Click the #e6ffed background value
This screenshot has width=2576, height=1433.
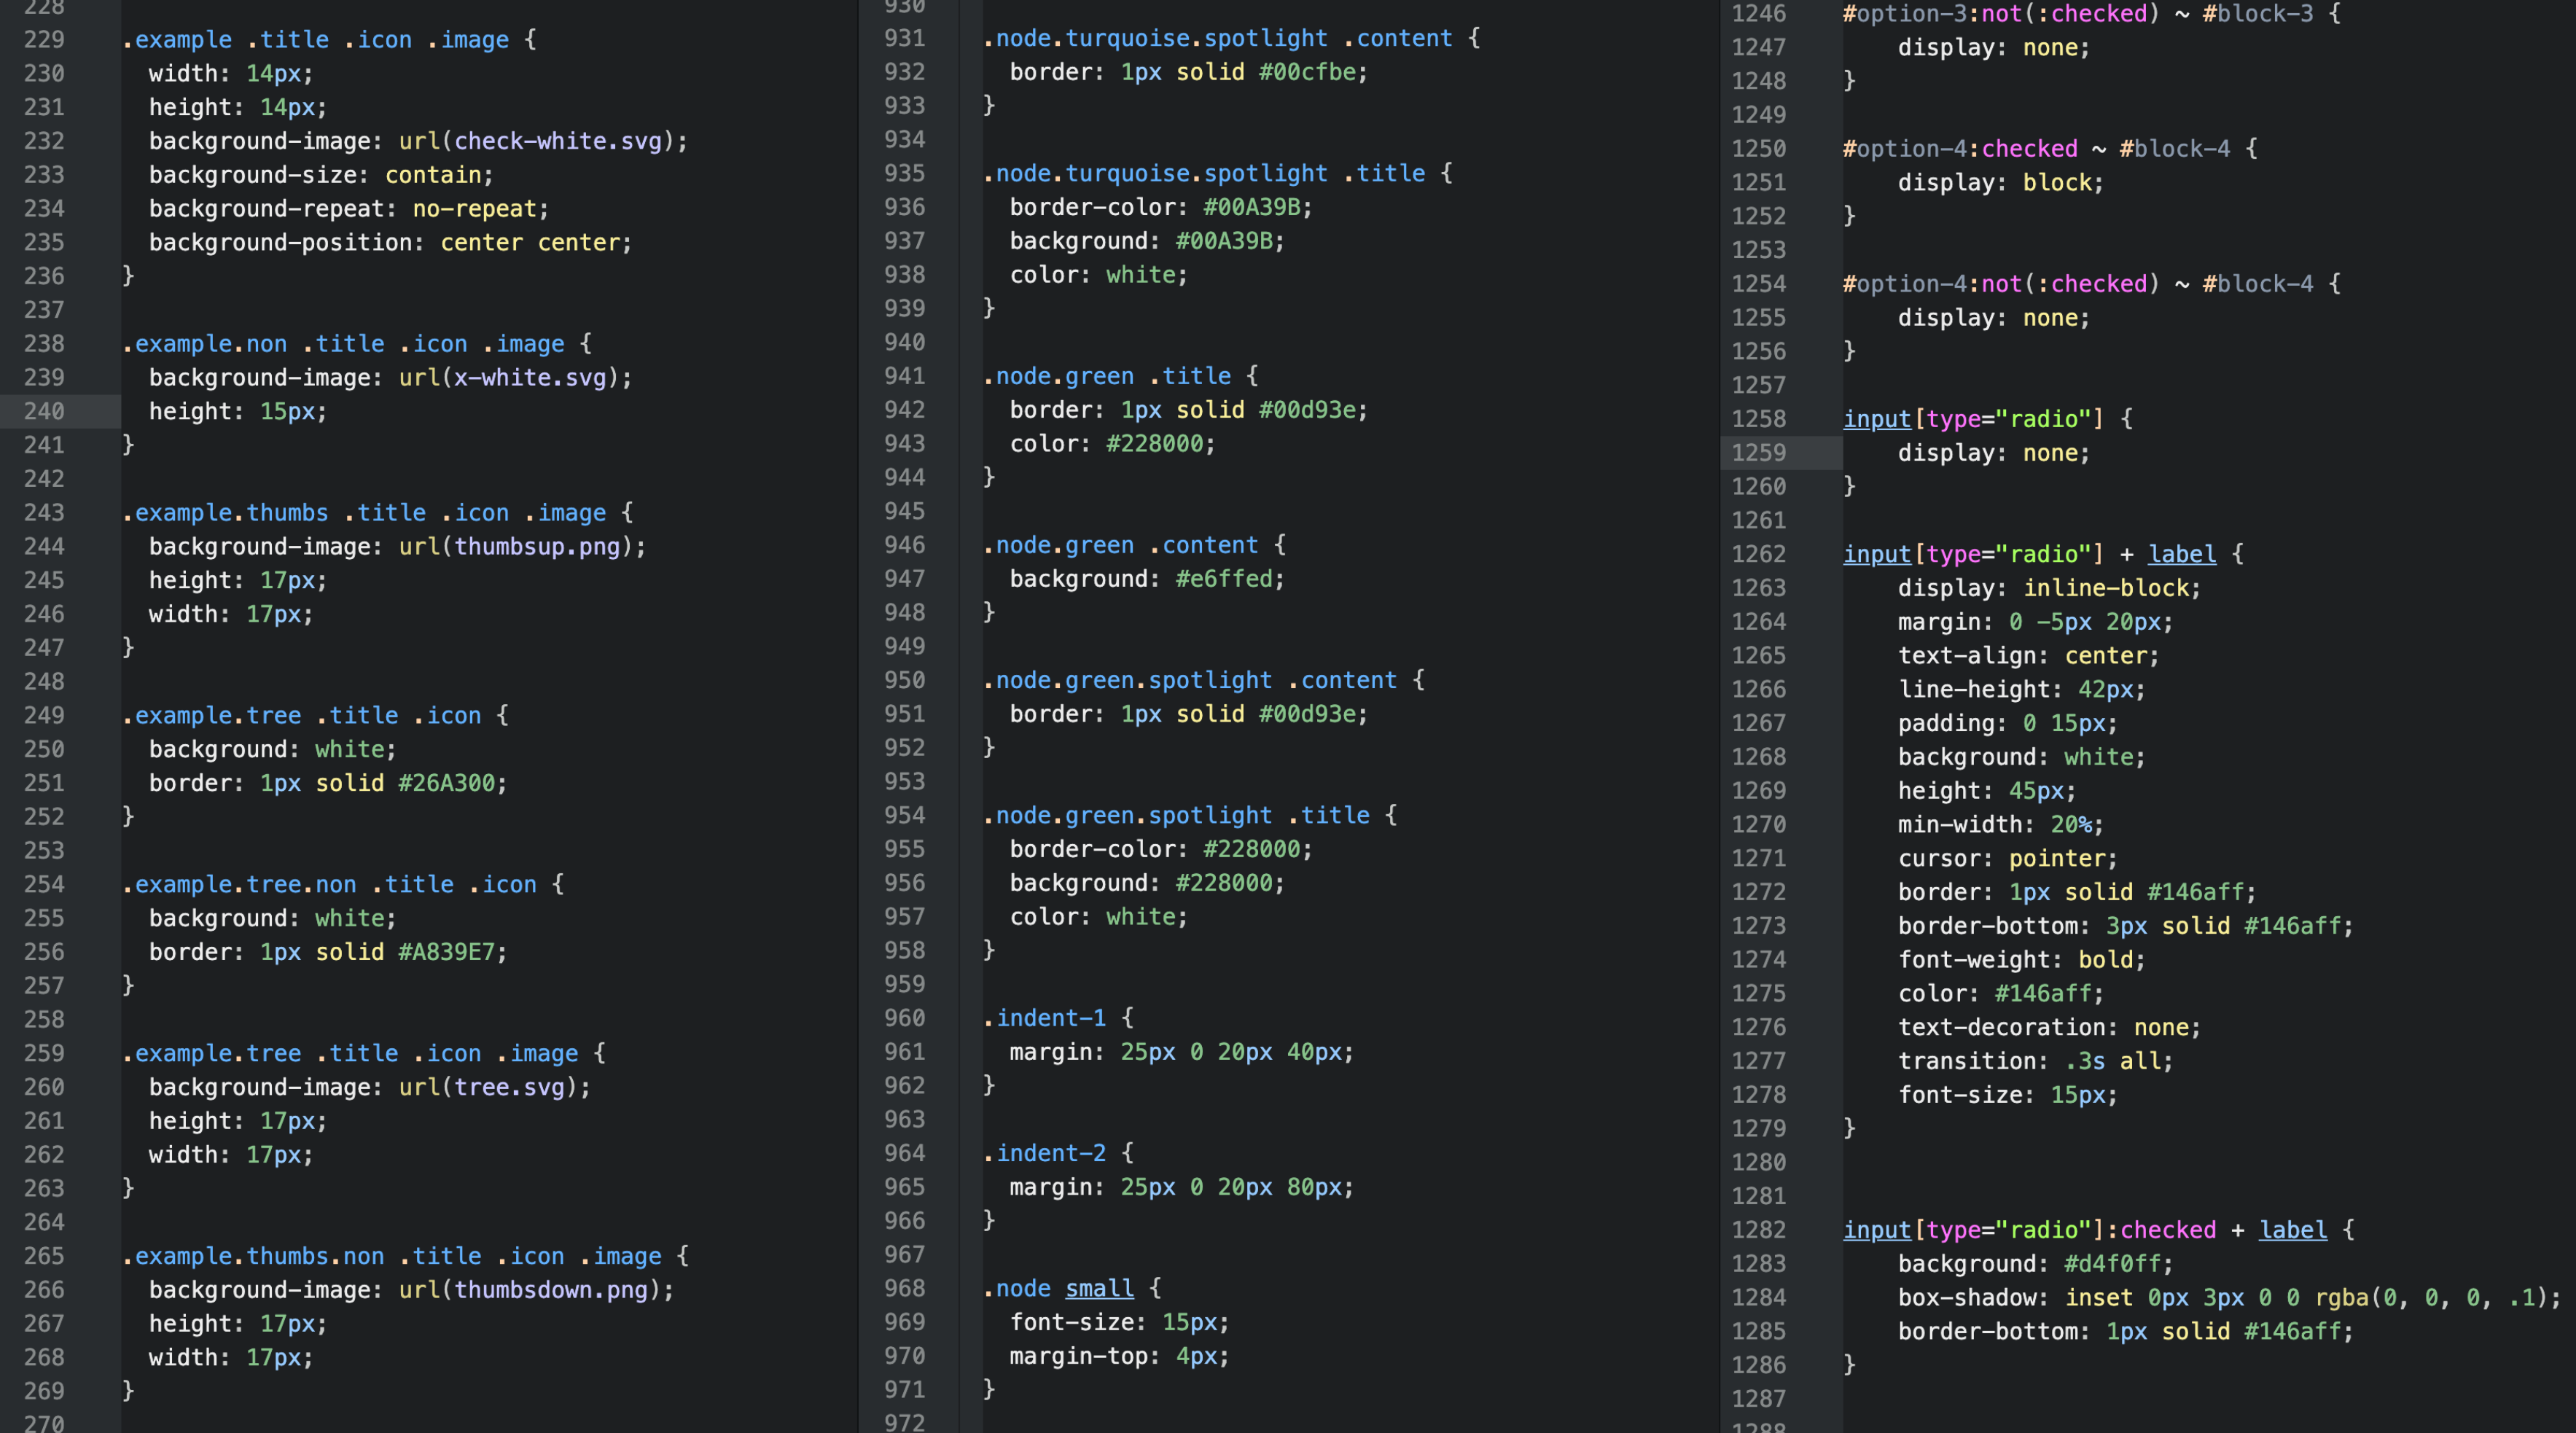[1224, 579]
